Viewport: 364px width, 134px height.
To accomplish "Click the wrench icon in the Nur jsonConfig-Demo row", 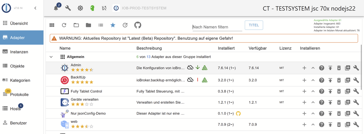I will point(357,113).
